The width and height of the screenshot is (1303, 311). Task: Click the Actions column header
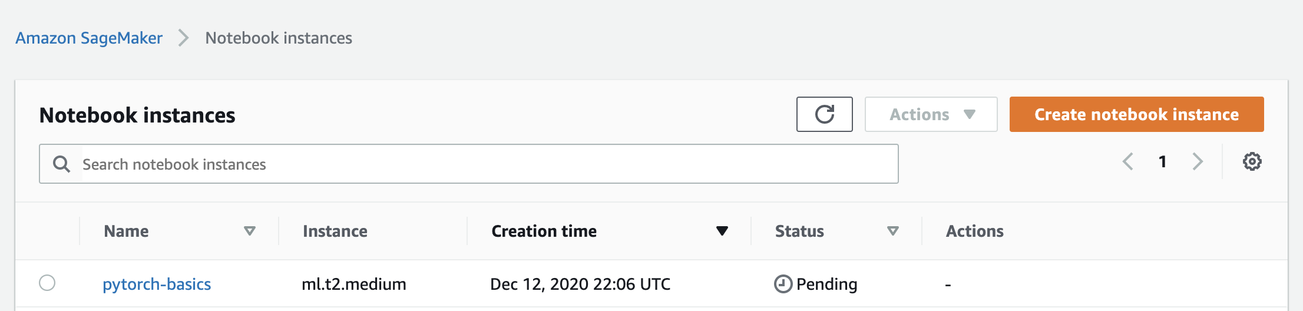coord(974,231)
